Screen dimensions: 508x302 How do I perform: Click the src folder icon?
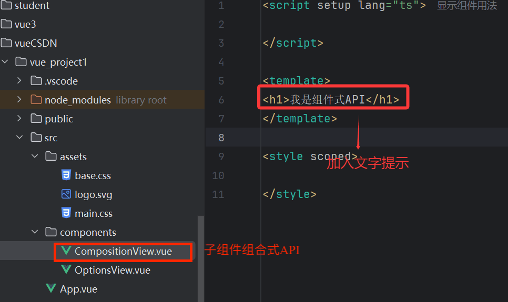(x=36, y=137)
